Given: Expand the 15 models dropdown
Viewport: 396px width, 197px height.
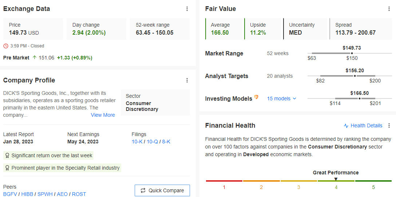Looking at the screenshot, I should click(282, 99).
